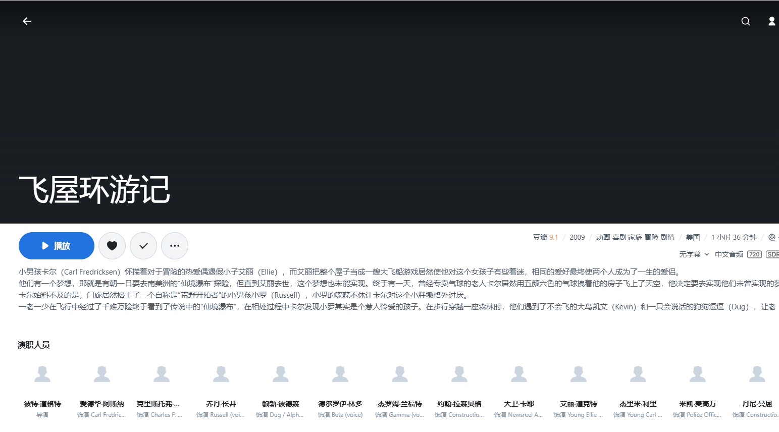
Task: Click the 冒险 genre tag
Action: pyautogui.click(x=652, y=237)
